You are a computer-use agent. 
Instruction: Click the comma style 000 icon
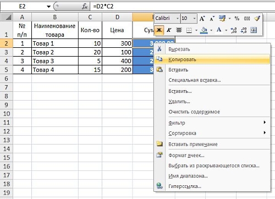coord(247,19)
